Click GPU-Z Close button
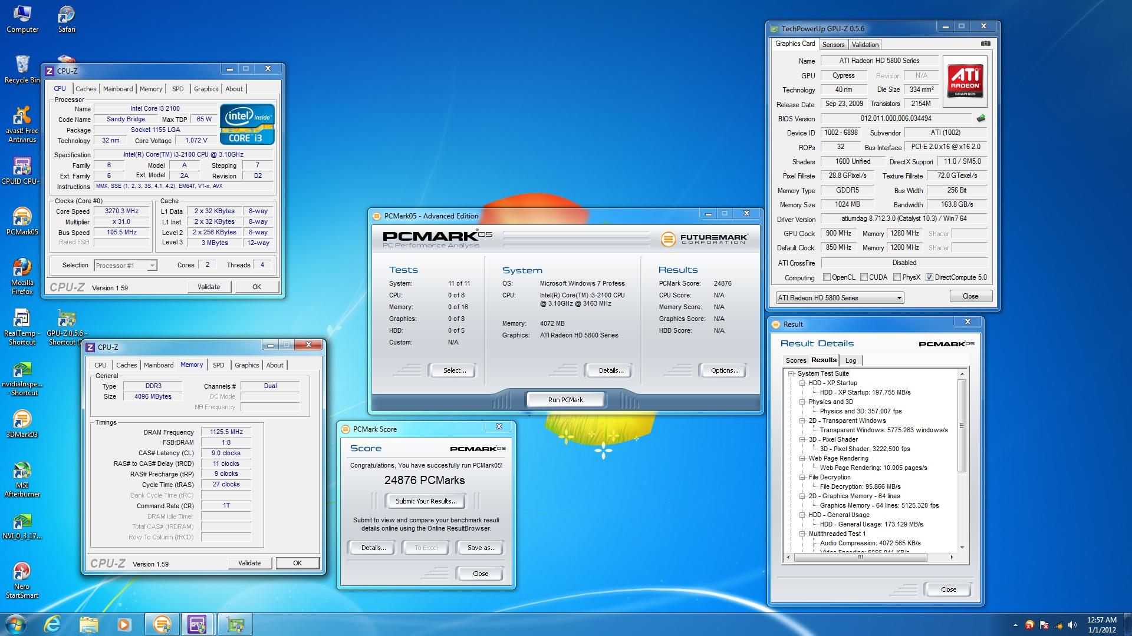The height and width of the screenshot is (636, 1132). tap(970, 296)
